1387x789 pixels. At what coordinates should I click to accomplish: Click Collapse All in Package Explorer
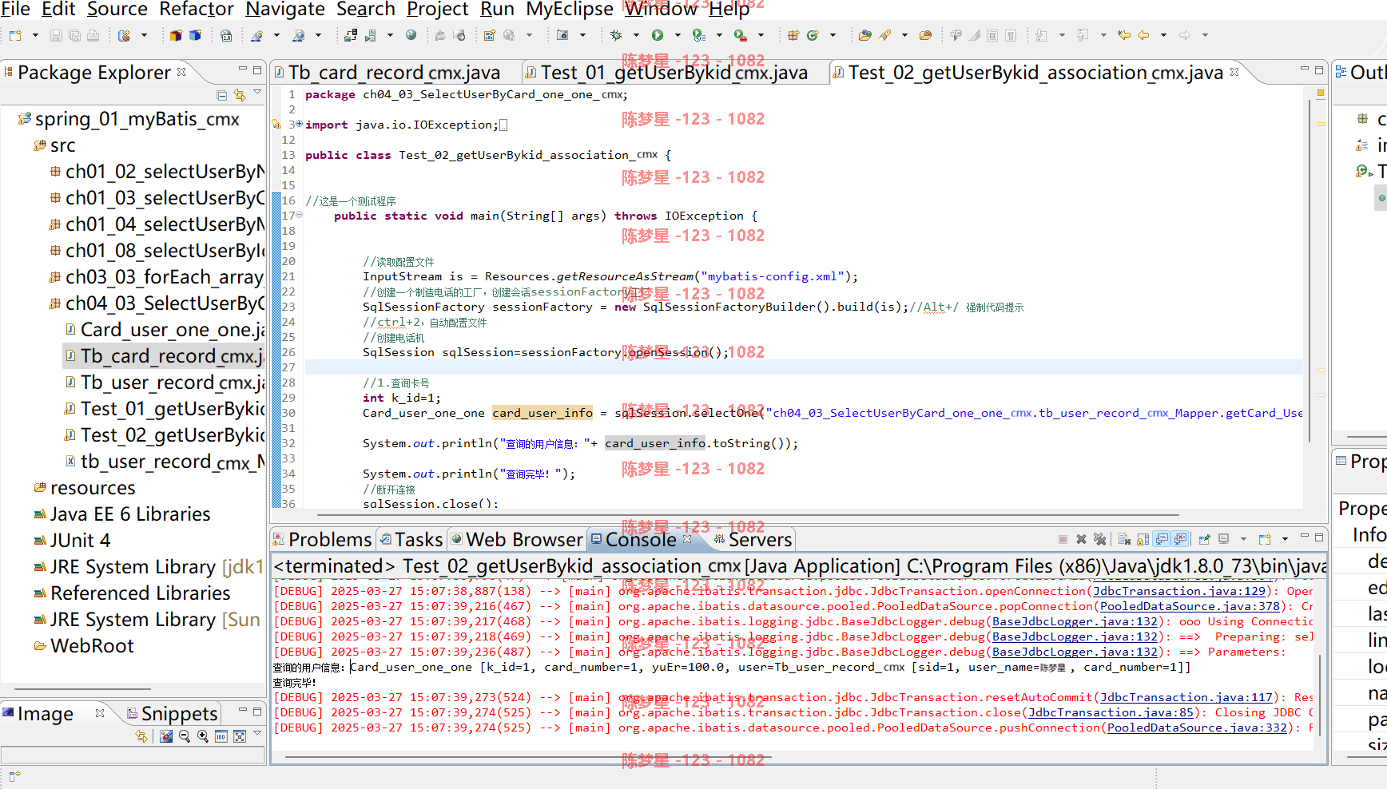pyautogui.click(x=222, y=95)
